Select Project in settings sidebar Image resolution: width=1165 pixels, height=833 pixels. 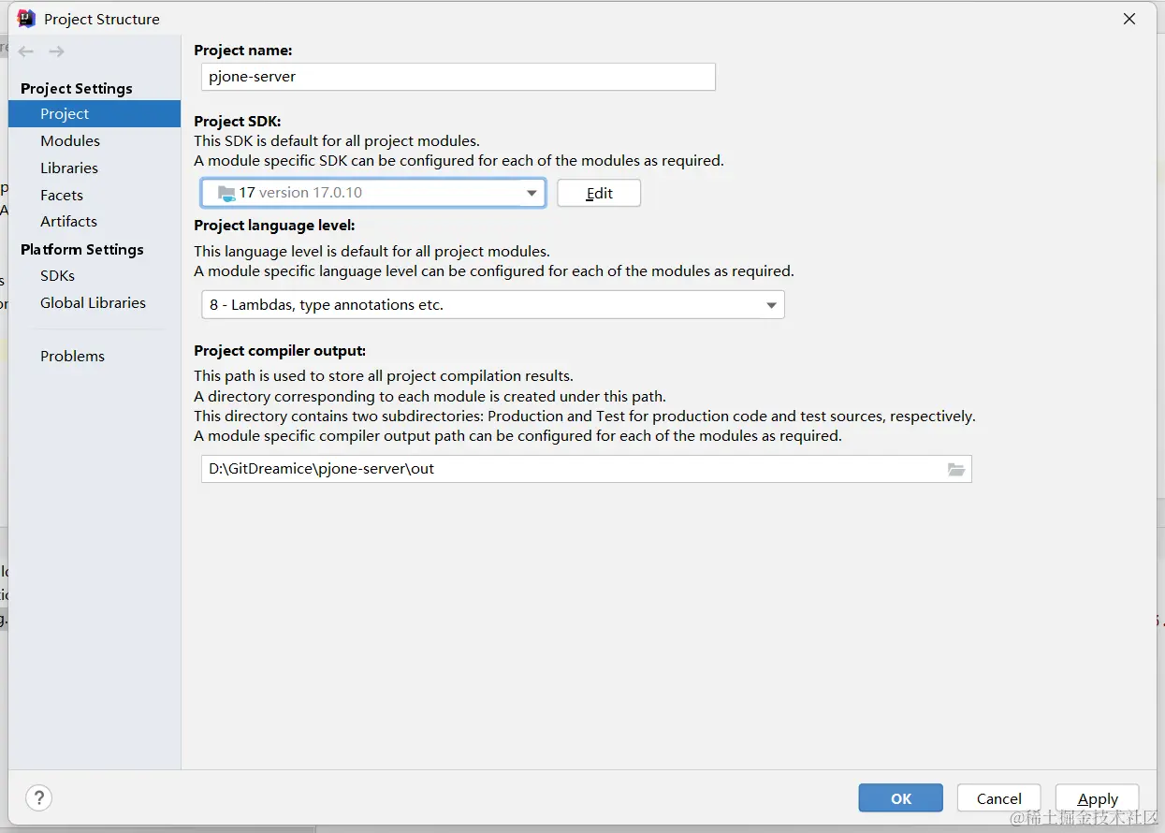65,114
